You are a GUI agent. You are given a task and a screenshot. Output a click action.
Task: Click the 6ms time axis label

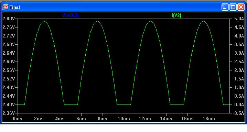(81, 119)
